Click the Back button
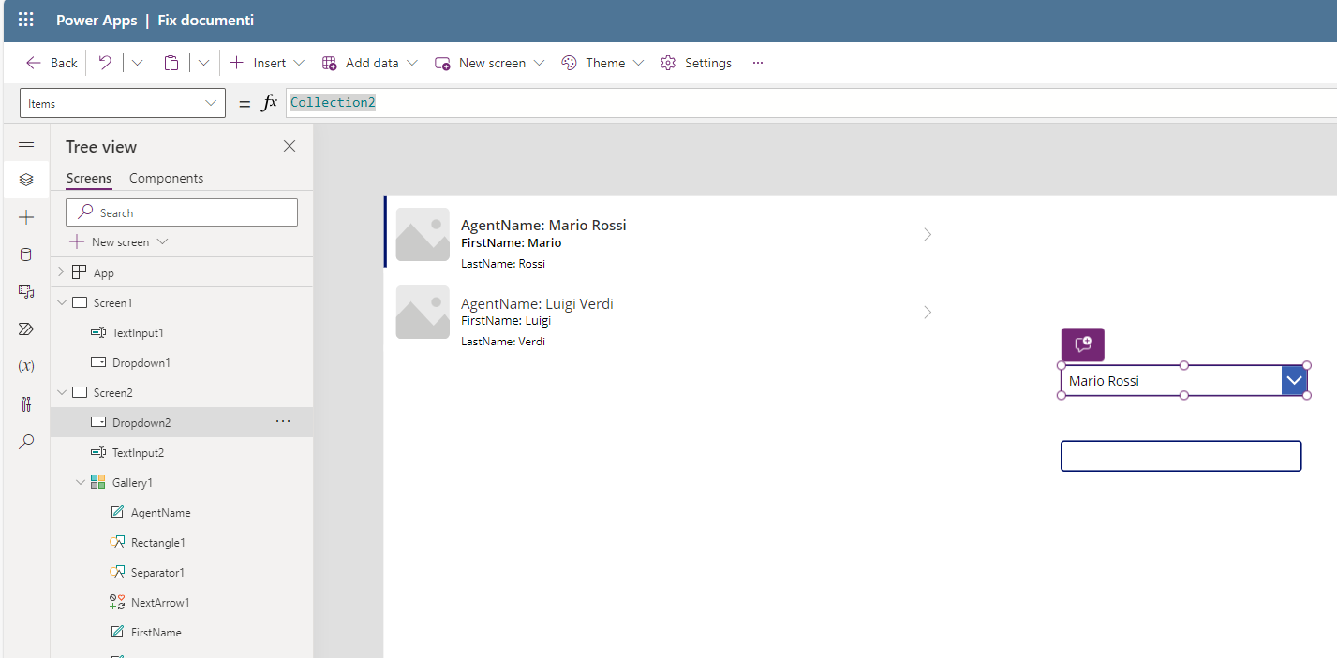 [51, 62]
